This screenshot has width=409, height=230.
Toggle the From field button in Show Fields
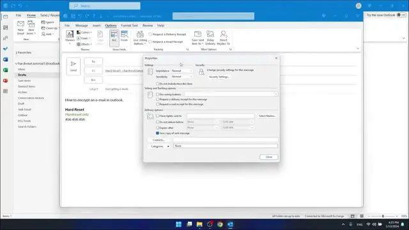(x=124, y=36)
